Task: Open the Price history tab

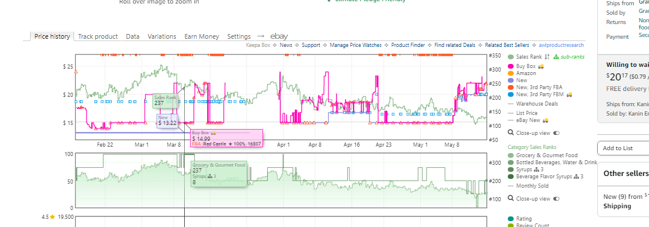Action: (52, 36)
